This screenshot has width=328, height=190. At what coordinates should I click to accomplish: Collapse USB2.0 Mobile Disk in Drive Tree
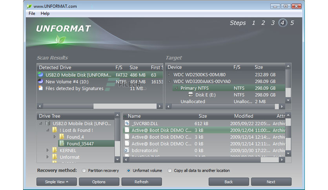click(x=40, y=123)
